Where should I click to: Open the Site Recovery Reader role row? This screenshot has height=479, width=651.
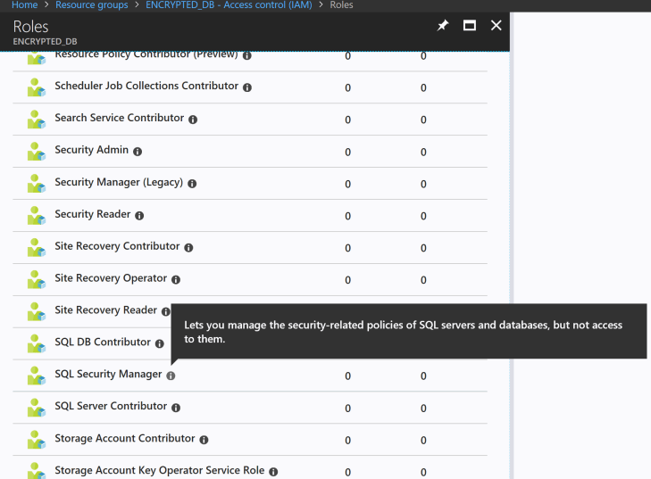click(x=105, y=310)
